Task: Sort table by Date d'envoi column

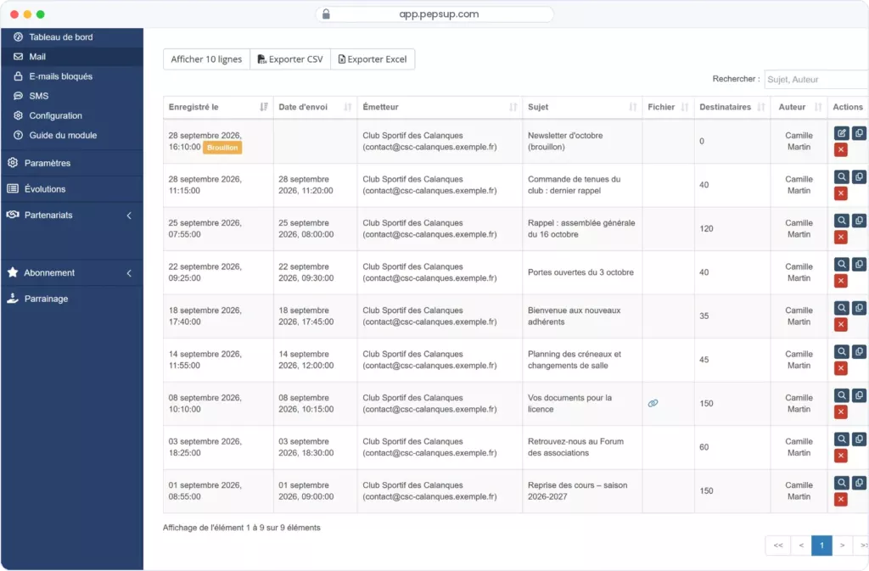Action: click(315, 107)
